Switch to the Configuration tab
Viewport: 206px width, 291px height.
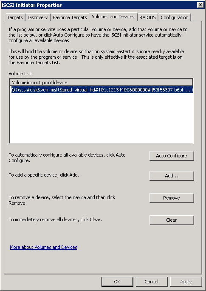(x=175, y=17)
